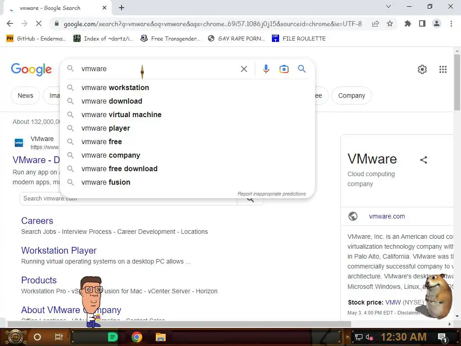Image resolution: width=461 pixels, height=346 pixels.
Task: Open the network icon in the system tray
Action: pos(358,337)
